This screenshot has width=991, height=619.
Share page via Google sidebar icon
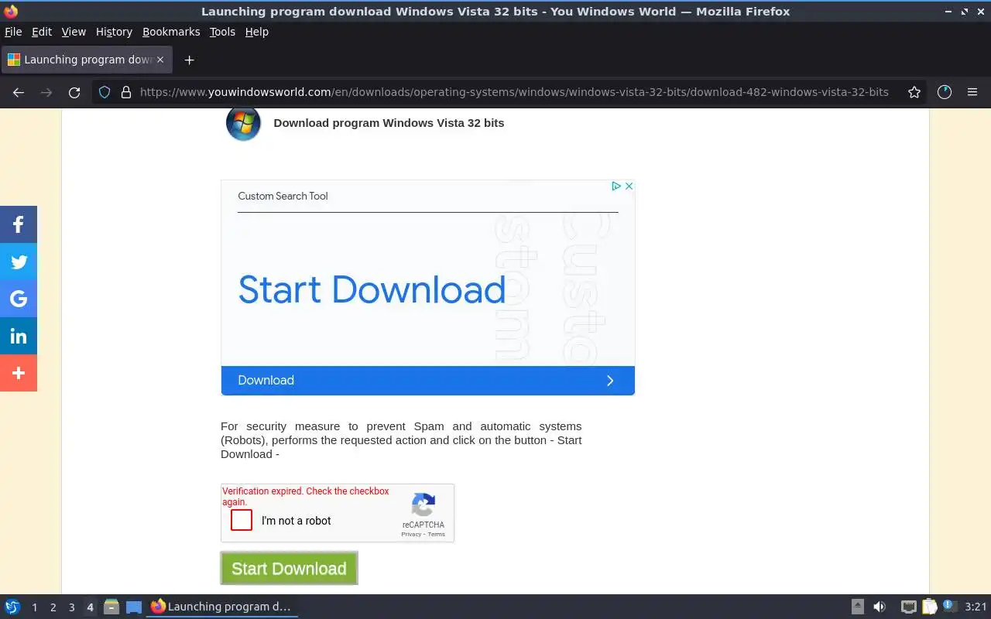click(19, 299)
